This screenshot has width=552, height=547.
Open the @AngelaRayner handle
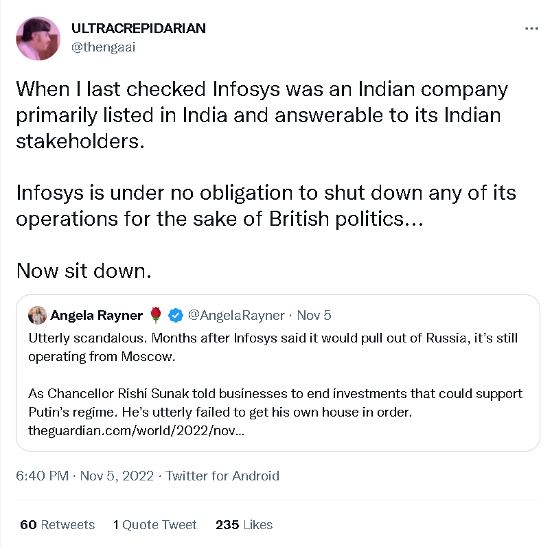(x=235, y=315)
